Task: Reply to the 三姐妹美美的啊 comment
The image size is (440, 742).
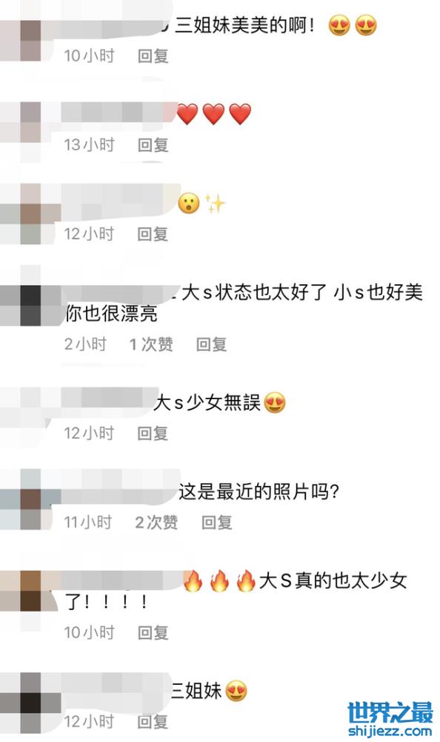Action: tap(153, 56)
